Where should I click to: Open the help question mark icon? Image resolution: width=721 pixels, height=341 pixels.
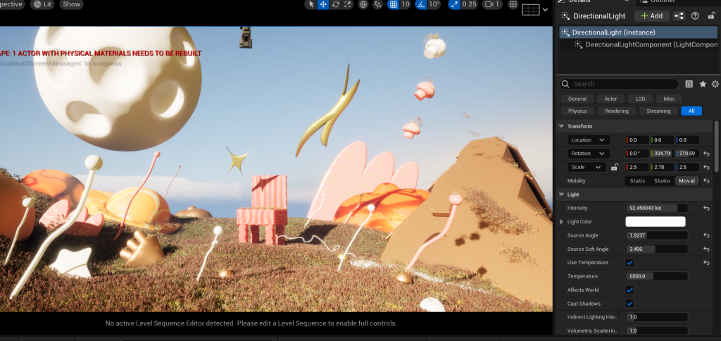coord(695,15)
